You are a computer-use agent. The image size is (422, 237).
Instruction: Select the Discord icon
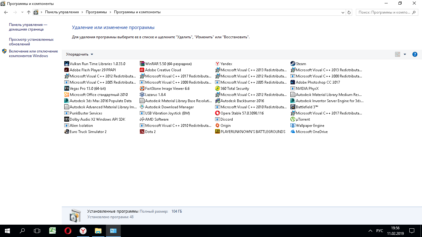coord(217,119)
